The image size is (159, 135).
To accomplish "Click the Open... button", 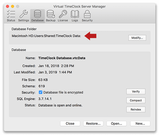I will pos(117,123).
